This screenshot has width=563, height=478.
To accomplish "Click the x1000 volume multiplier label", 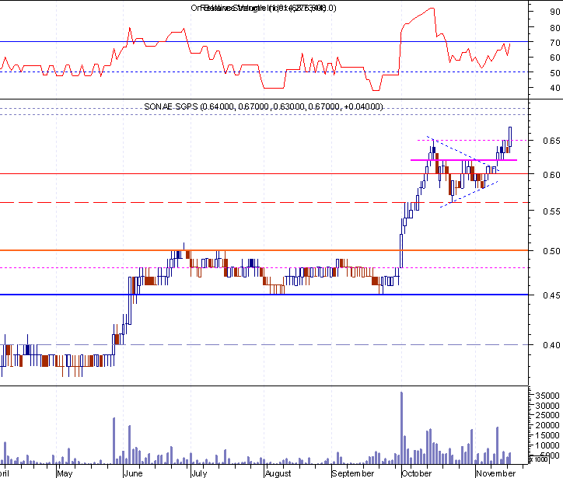I will pos(539,459).
